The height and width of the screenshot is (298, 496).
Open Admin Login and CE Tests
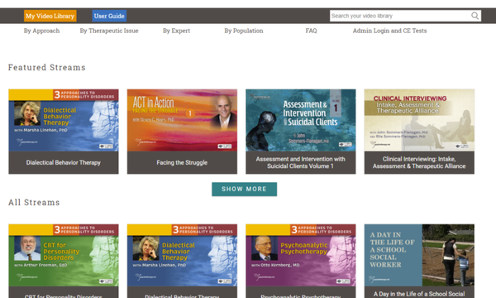coord(389,31)
